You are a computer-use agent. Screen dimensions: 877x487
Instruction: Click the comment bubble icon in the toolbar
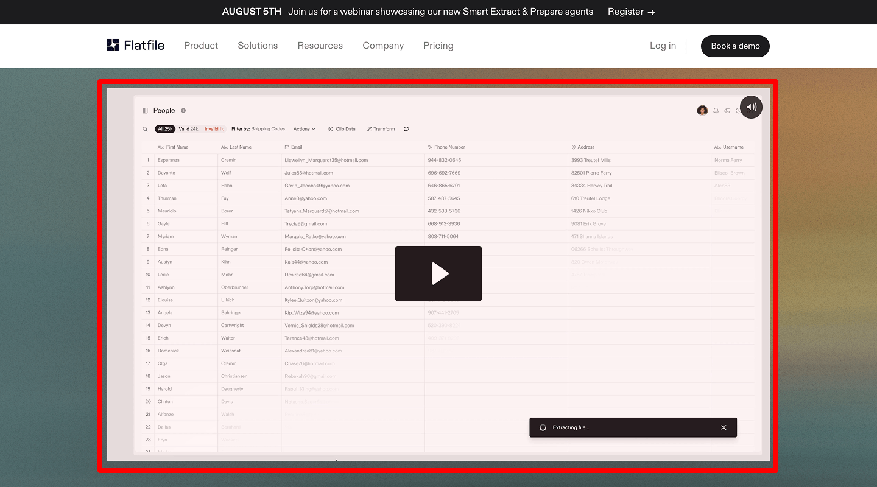point(406,129)
